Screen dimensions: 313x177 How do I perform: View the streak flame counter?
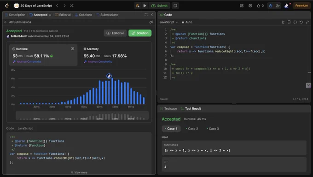pos(261,6)
